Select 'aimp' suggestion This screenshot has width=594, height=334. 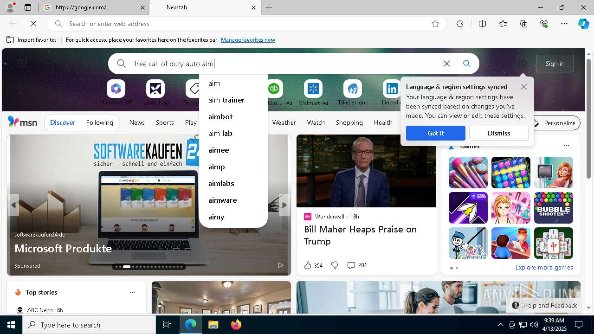[233, 167]
